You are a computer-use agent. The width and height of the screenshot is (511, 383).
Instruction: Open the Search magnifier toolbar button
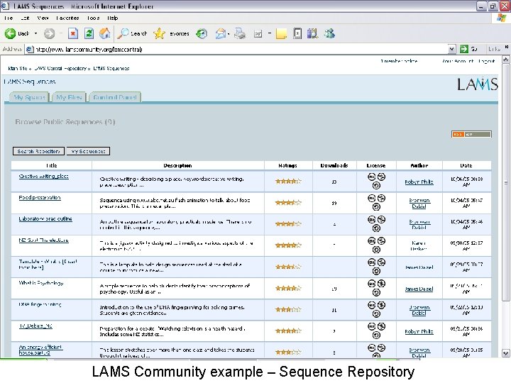(x=132, y=33)
